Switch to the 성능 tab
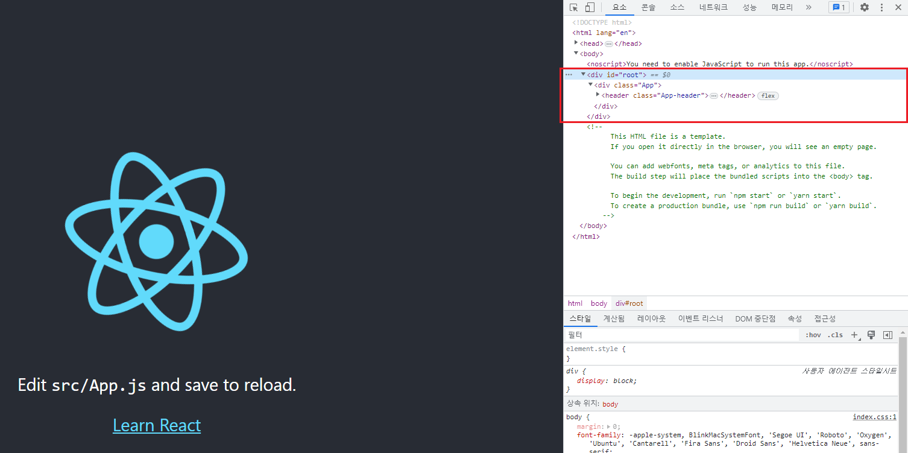 tap(749, 7)
